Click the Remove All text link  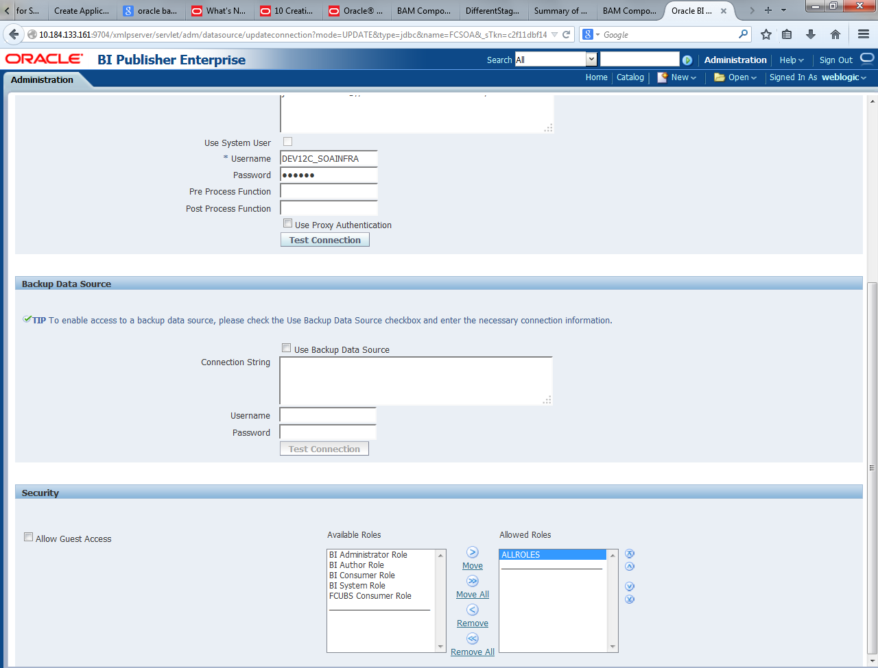coord(473,652)
